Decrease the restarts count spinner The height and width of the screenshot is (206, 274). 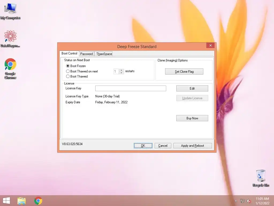click(121, 73)
